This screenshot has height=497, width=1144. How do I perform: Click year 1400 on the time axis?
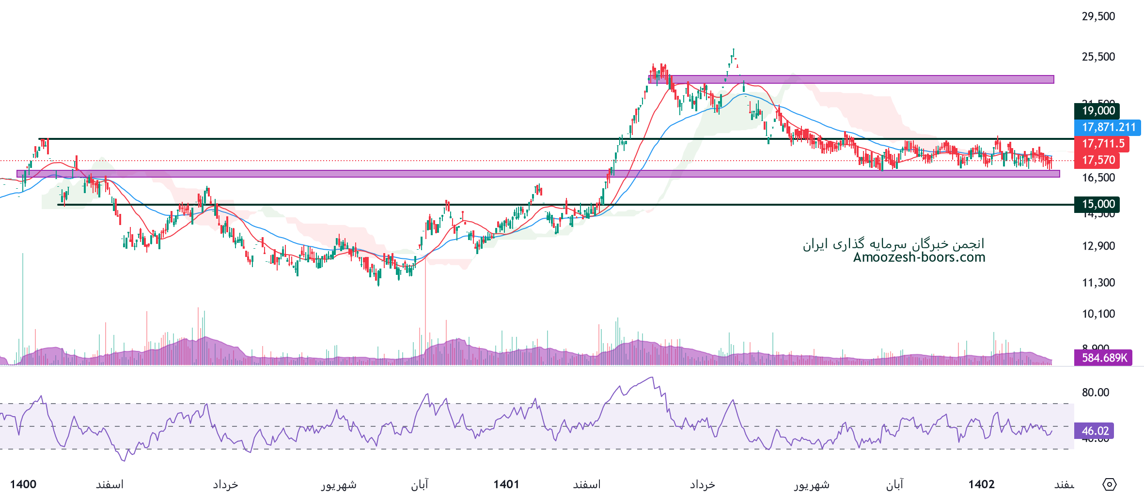[x=23, y=484]
